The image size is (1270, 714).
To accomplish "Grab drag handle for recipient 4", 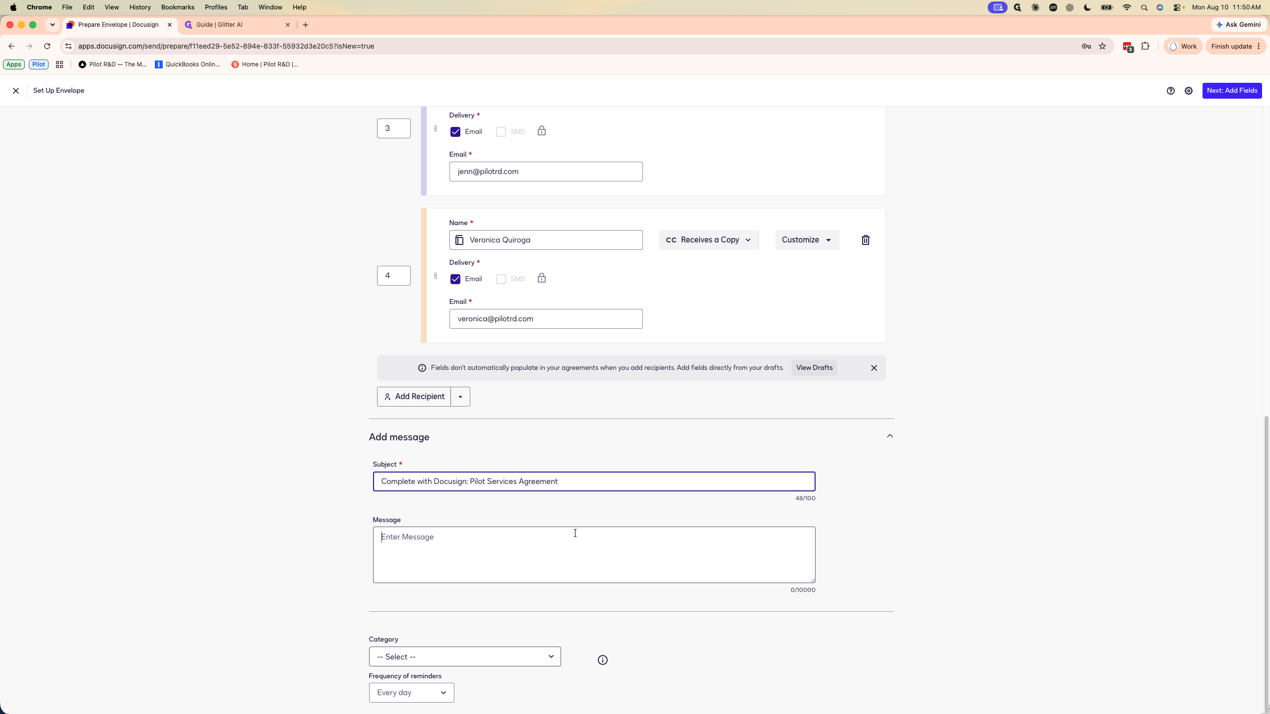I will (x=436, y=276).
